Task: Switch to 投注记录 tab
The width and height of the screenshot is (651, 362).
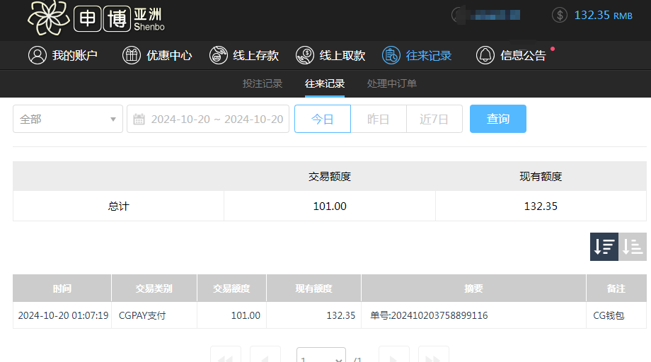Action: [x=263, y=83]
